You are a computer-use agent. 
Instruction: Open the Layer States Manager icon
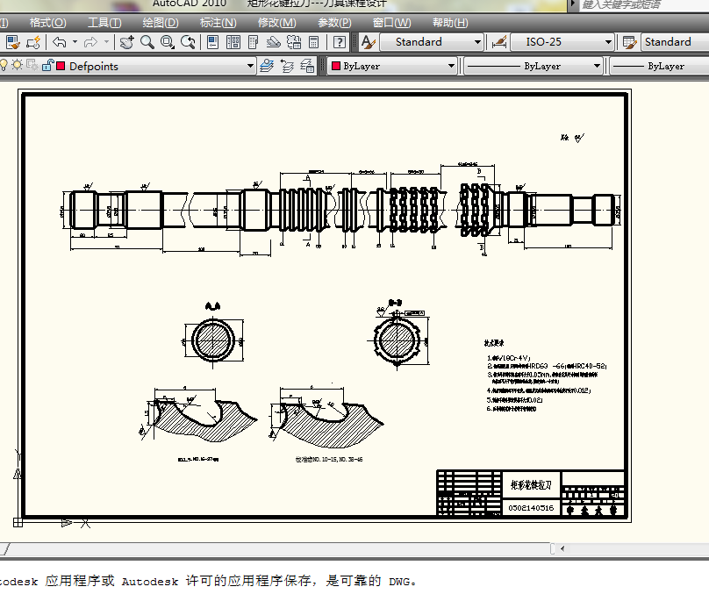click(307, 67)
